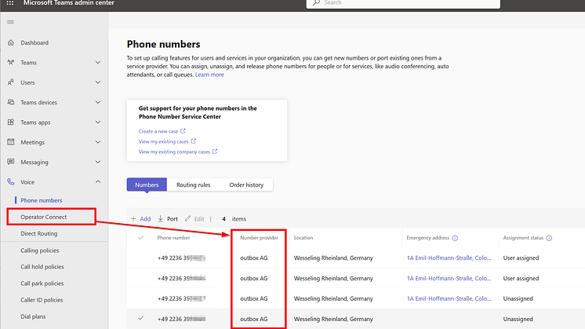
Task: Open Dial plans page
Action: pos(33,316)
